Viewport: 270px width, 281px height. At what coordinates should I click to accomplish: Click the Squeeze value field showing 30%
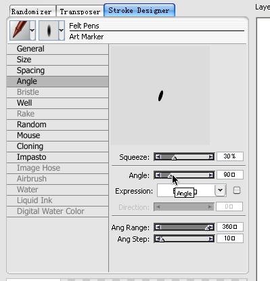[x=230, y=156]
